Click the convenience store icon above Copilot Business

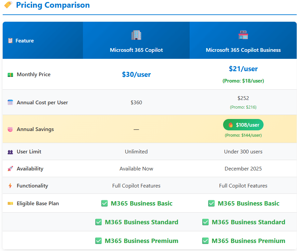pos(243,35)
